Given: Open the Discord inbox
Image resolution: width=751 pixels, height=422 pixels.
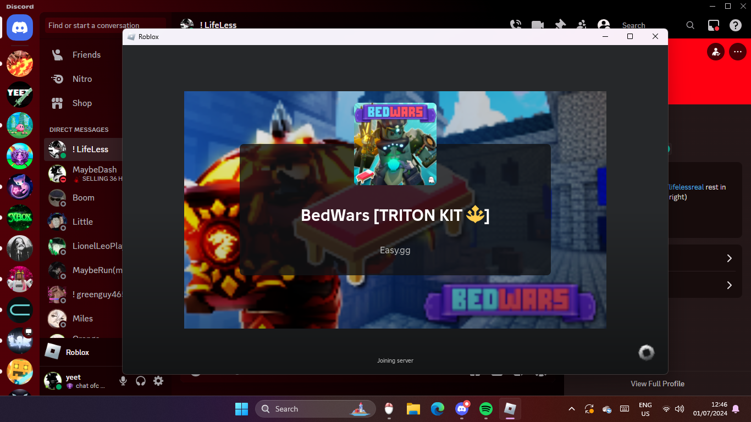Looking at the screenshot, I should (714, 25).
